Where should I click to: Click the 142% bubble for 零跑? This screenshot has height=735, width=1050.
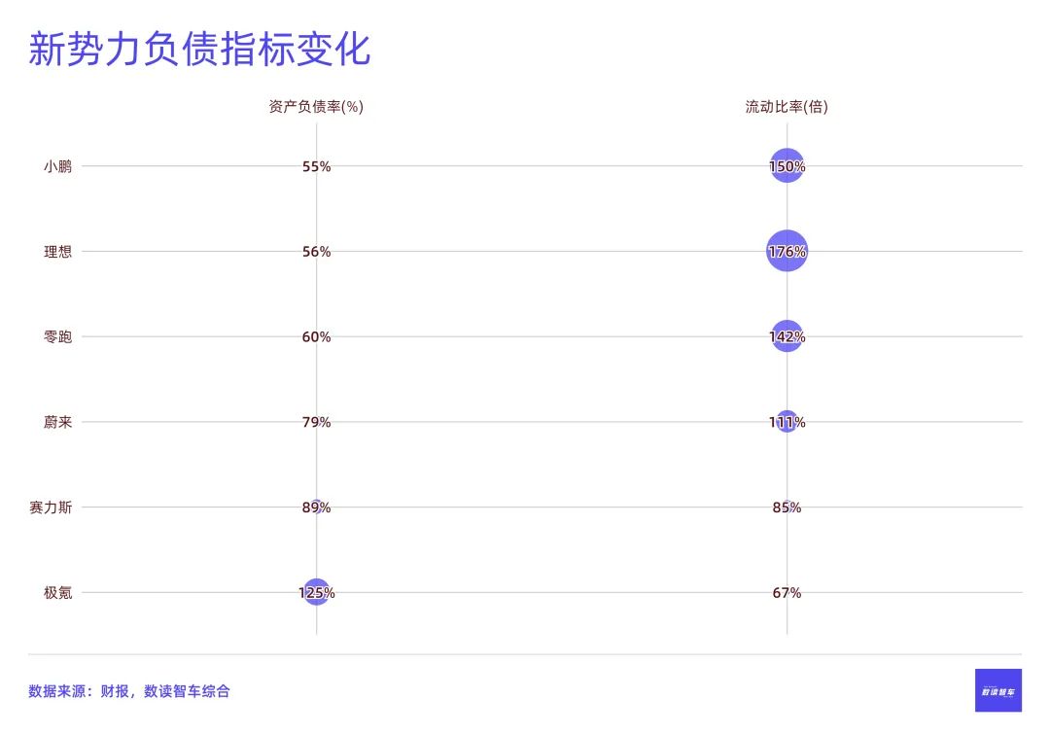click(x=787, y=336)
